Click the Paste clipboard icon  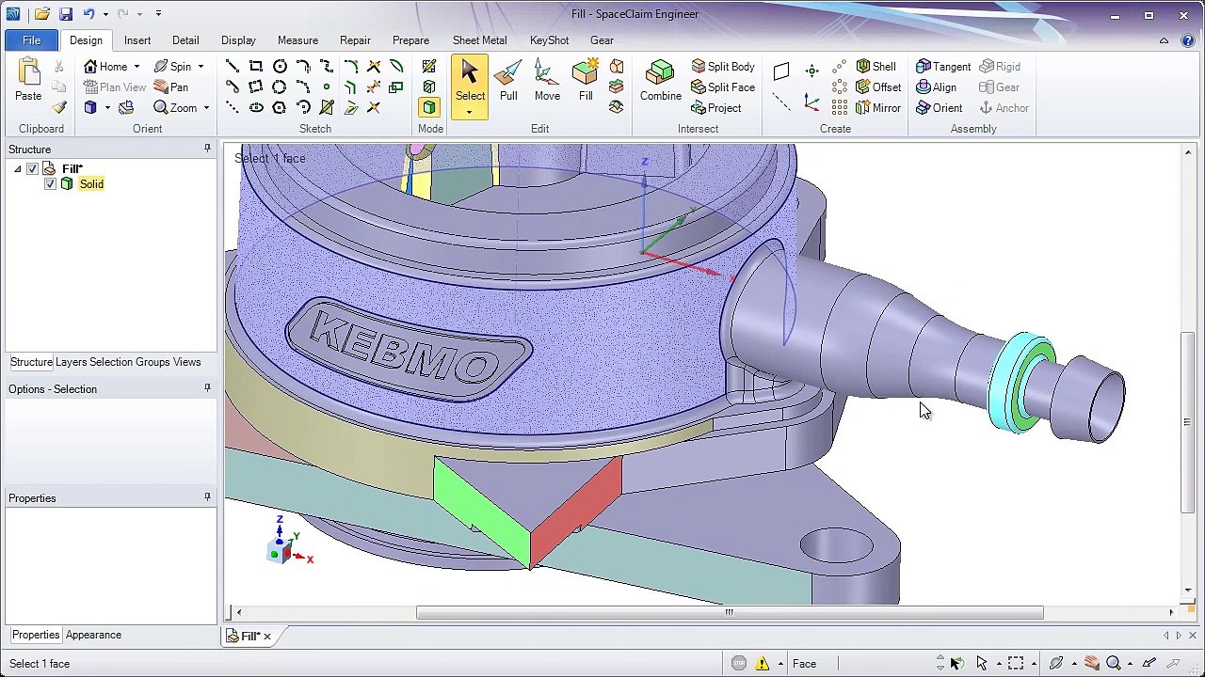pos(28,81)
